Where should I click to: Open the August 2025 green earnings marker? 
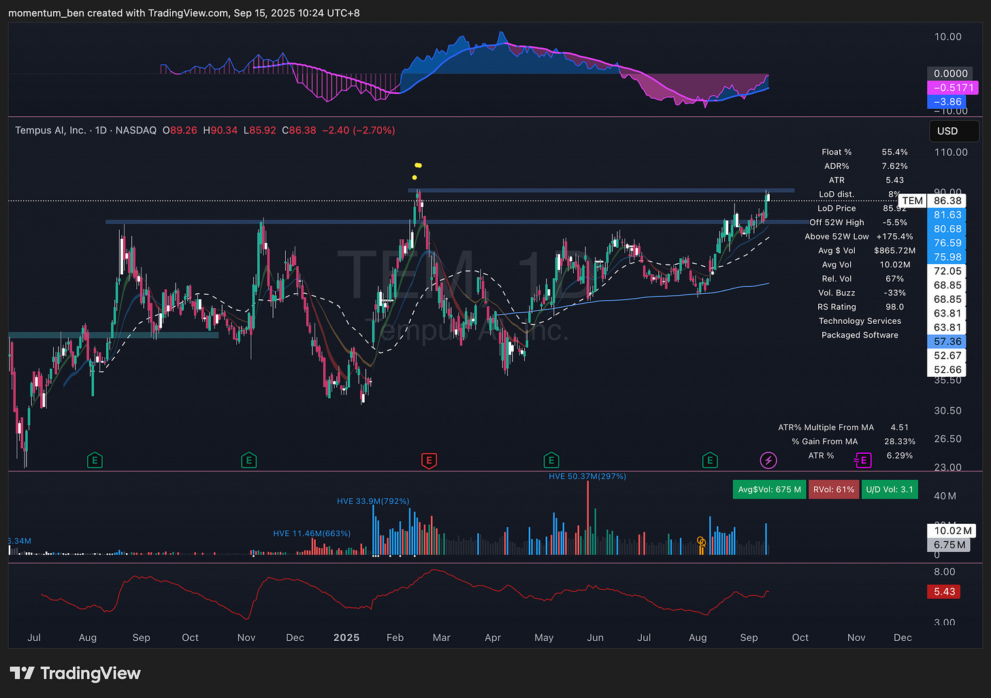(x=710, y=461)
